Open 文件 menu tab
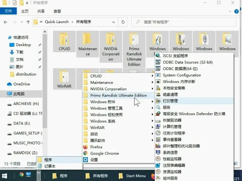242x181 pixels. pyautogui.click(x=8, y=11)
